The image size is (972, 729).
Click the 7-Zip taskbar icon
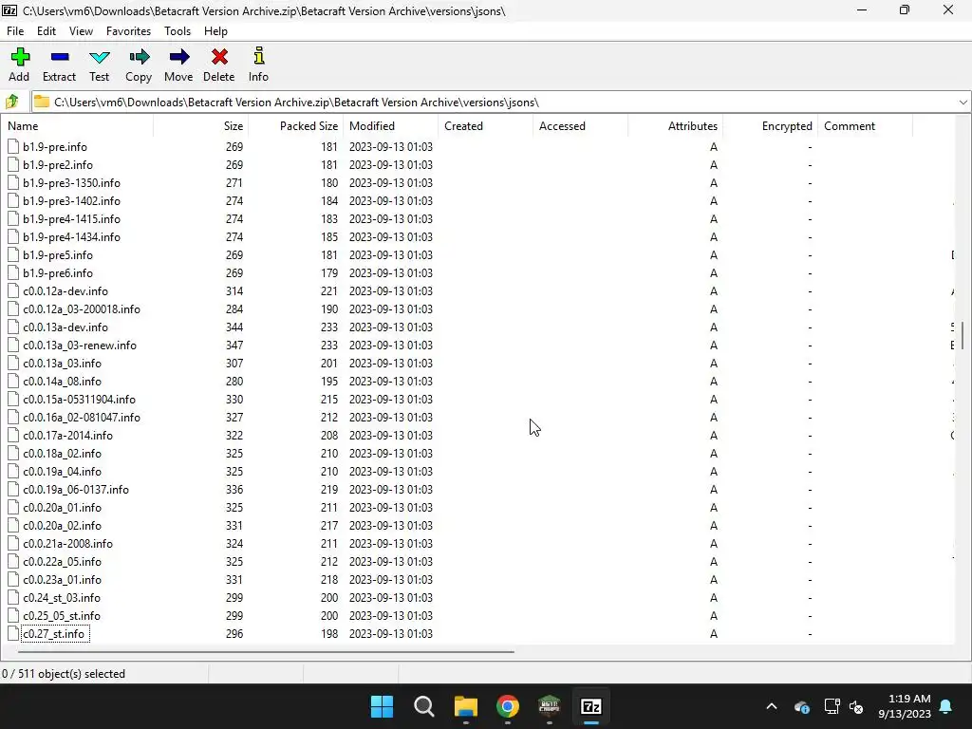coord(591,706)
